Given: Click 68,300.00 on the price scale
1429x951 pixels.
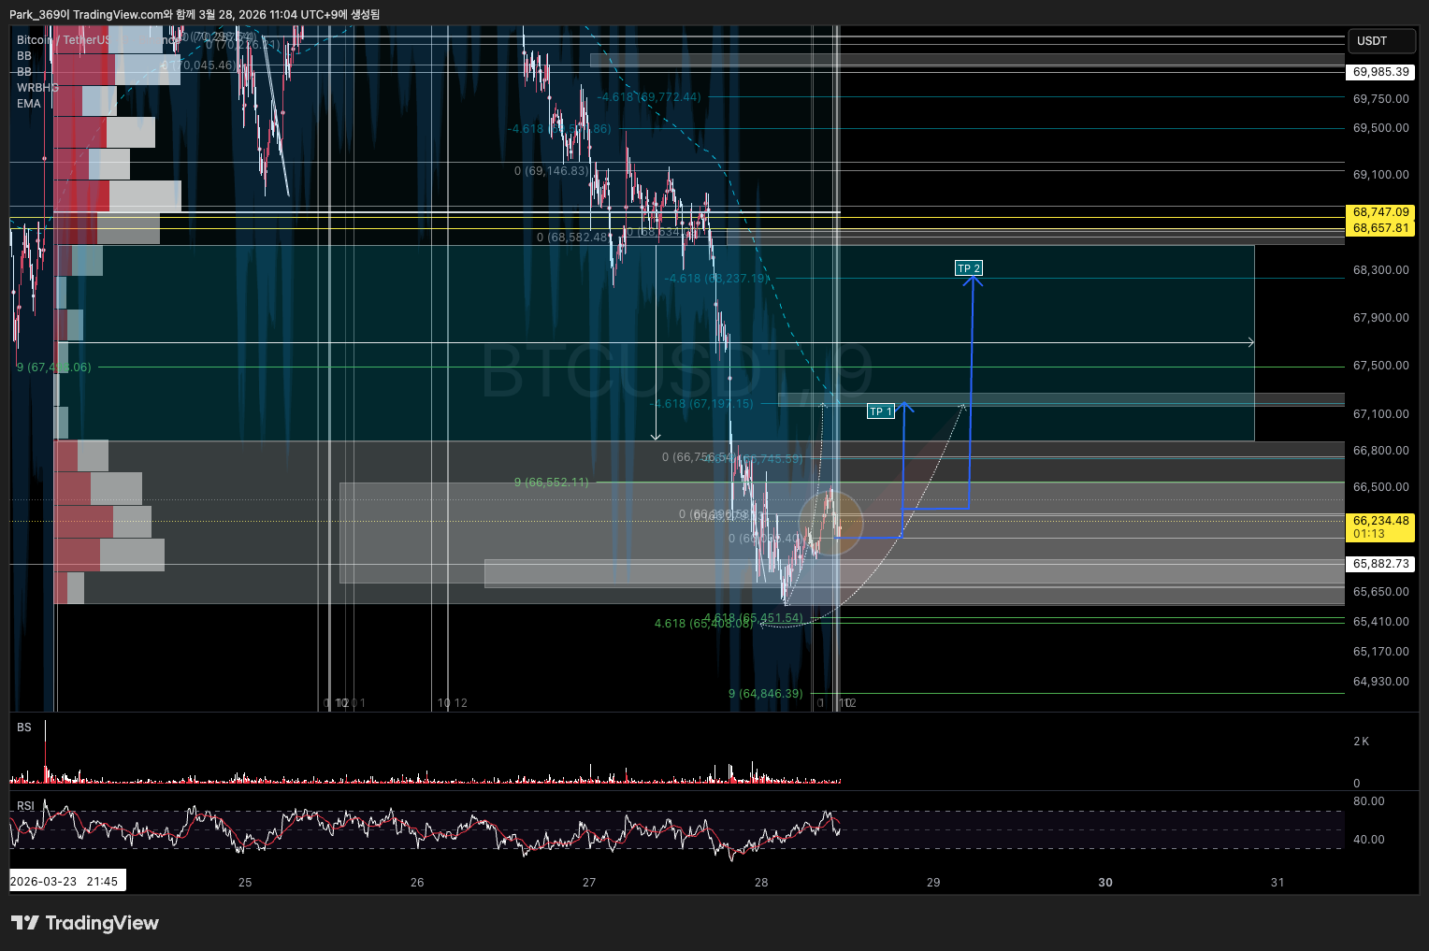Looking at the screenshot, I should pyautogui.click(x=1380, y=270).
